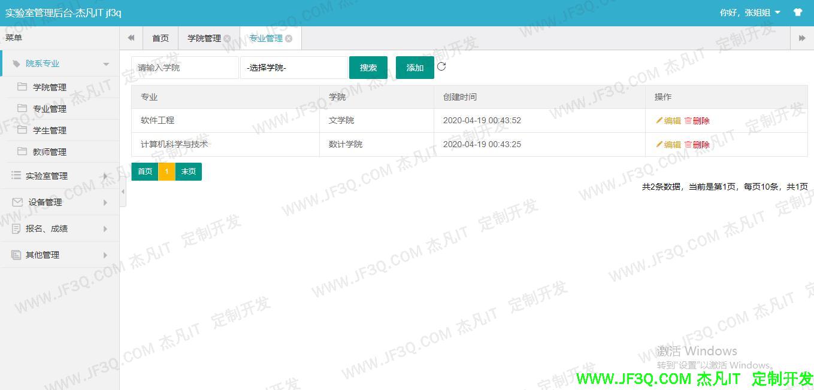Open the user dropdown 张姐姐
The height and width of the screenshot is (390, 814).
751,13
